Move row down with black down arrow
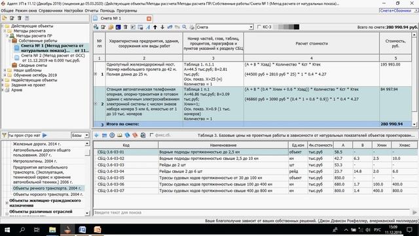Viewport: 419px width, 236px height. [x=162, y=27]
